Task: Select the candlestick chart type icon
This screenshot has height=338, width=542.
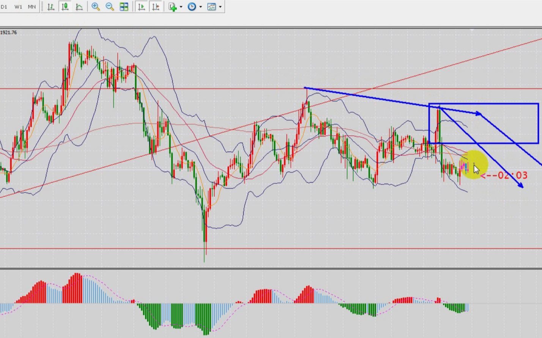Action: click(65, 7)
